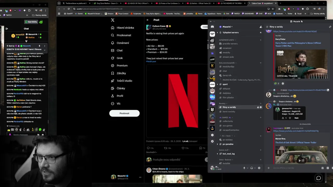Like the Netflix post heart icon
The image size is (333, 187).
(x=183, y=148)
